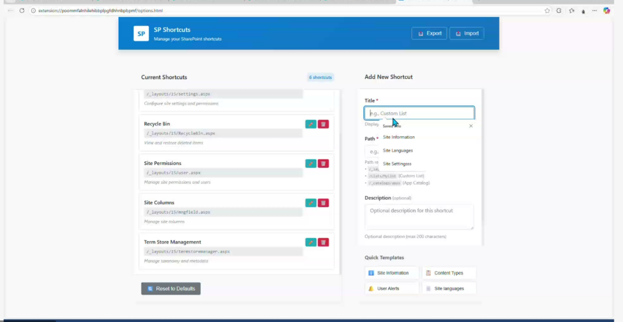Delete the Recycle Bin shortcut
This screenshot has width=623, height=322.
(323, 124)
